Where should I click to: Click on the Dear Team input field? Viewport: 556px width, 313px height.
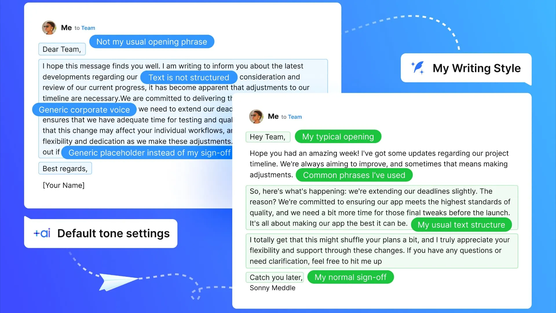[x=62, y=49]
